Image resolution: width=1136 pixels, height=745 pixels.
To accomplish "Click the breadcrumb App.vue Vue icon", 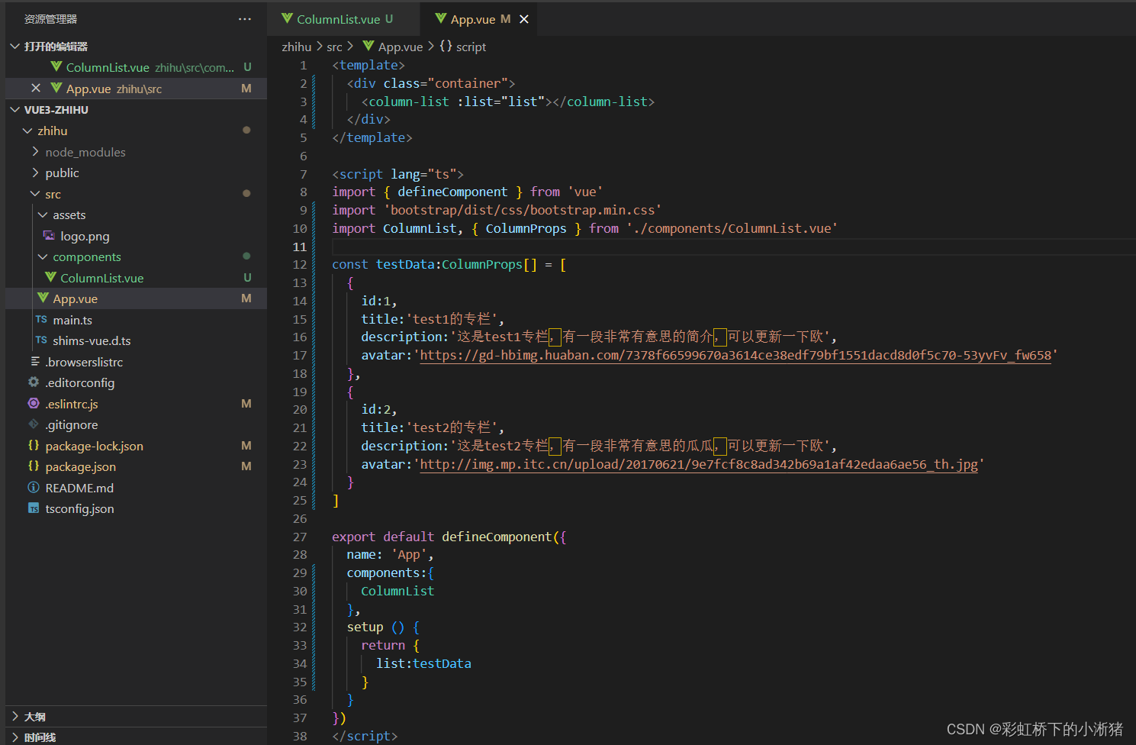I will [368, 46].
